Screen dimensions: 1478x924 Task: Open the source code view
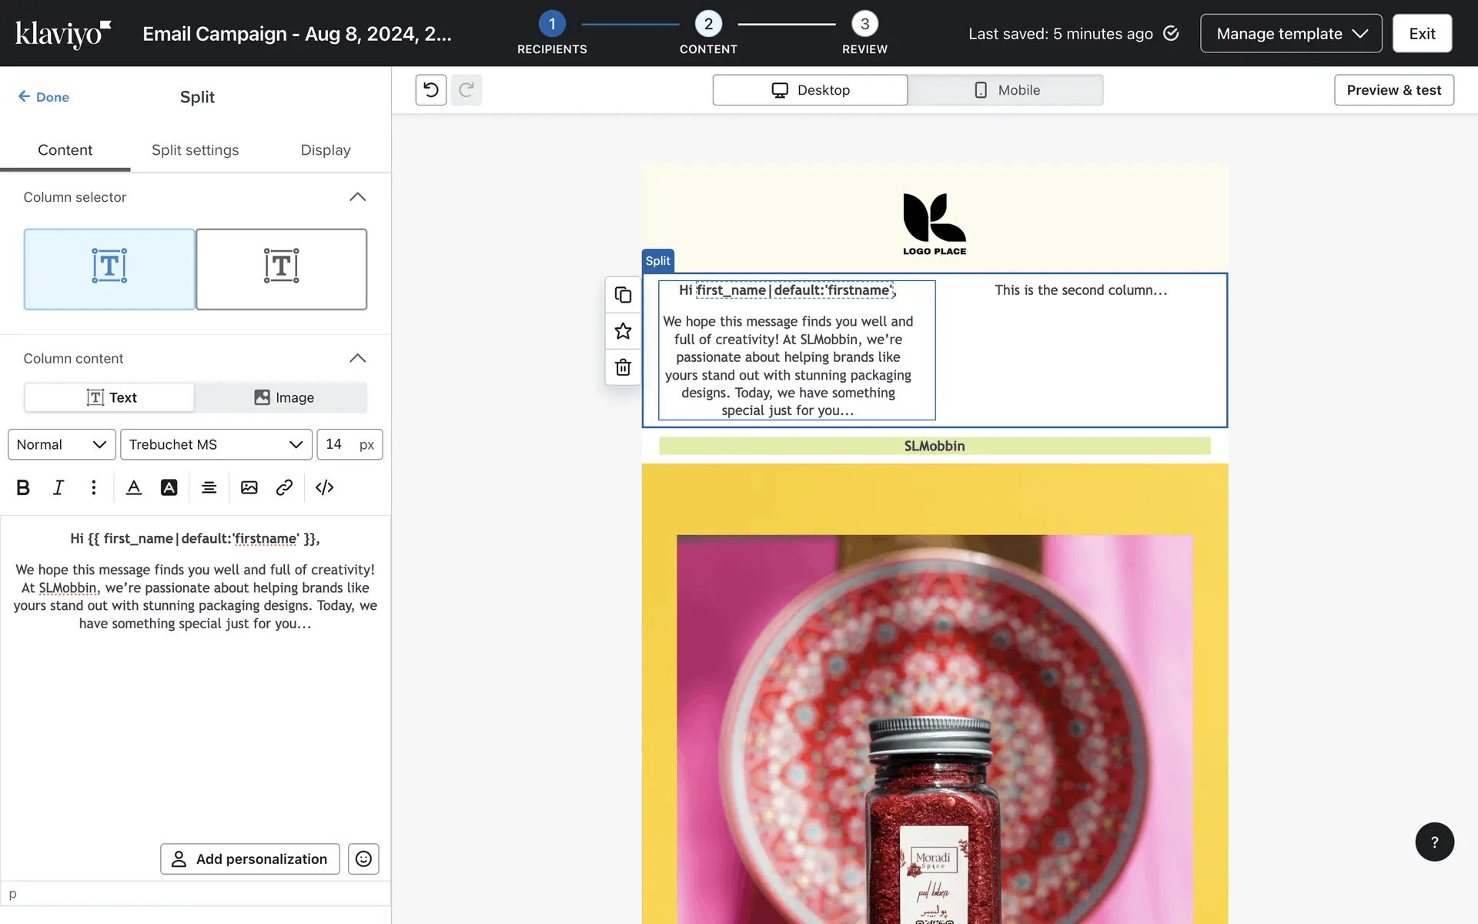coord(324,487)
